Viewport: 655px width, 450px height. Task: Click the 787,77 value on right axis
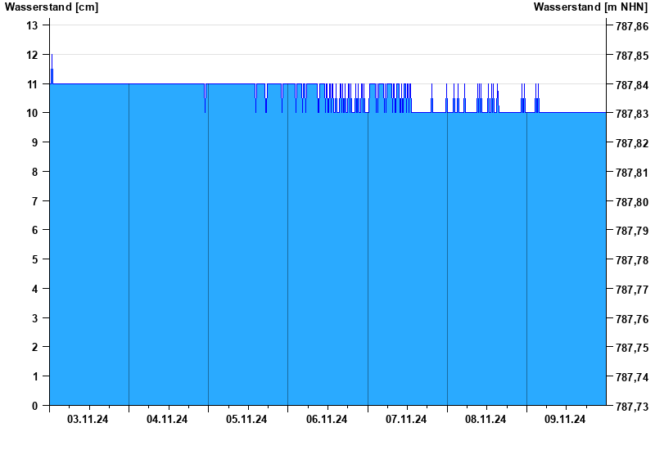coord(631,290)
